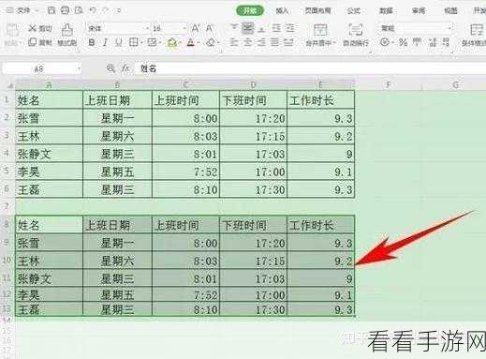
Task: Expand the Name Box dropdown arrow
Action: pos(79,68)
